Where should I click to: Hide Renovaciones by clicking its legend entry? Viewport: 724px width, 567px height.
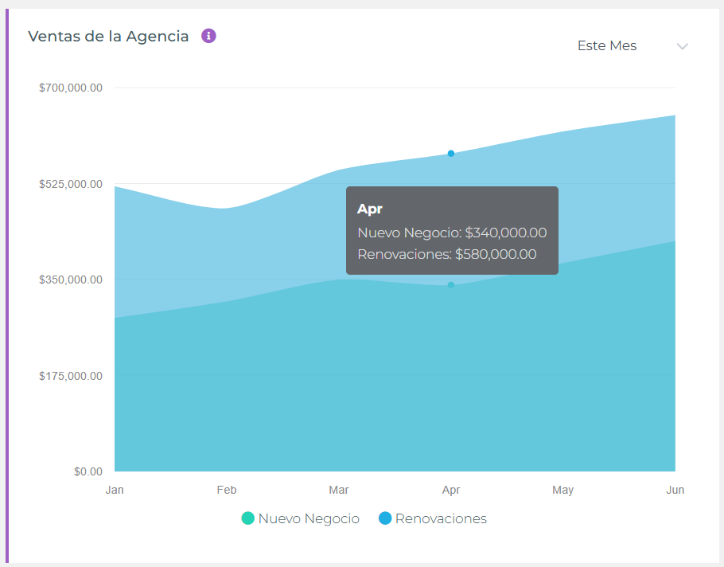pos(432,518)
